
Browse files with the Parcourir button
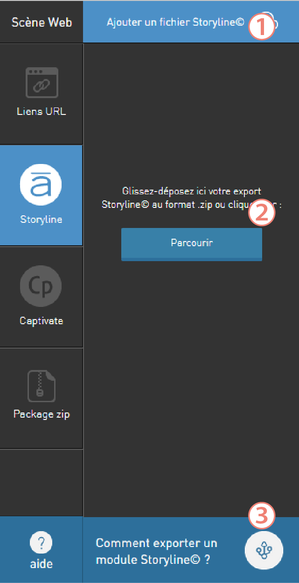tap(192, 244)
